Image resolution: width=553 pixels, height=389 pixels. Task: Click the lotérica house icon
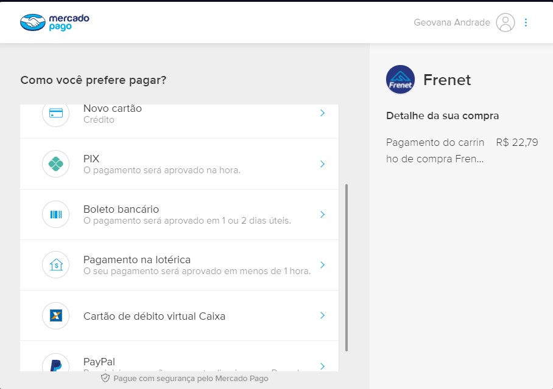point(56,265)
